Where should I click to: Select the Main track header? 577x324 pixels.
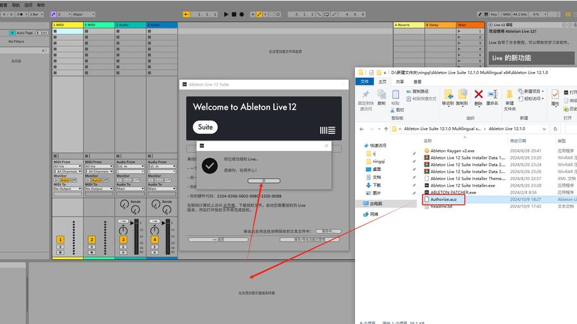[x=471, y=25]
